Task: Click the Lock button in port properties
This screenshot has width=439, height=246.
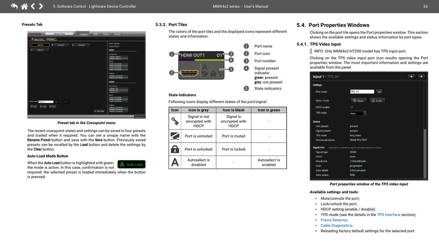Action: pos(377,101)
